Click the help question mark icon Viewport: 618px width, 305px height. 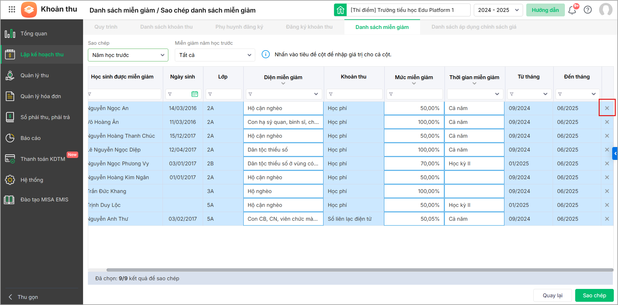pyautogui.click(x=588, y=10)
